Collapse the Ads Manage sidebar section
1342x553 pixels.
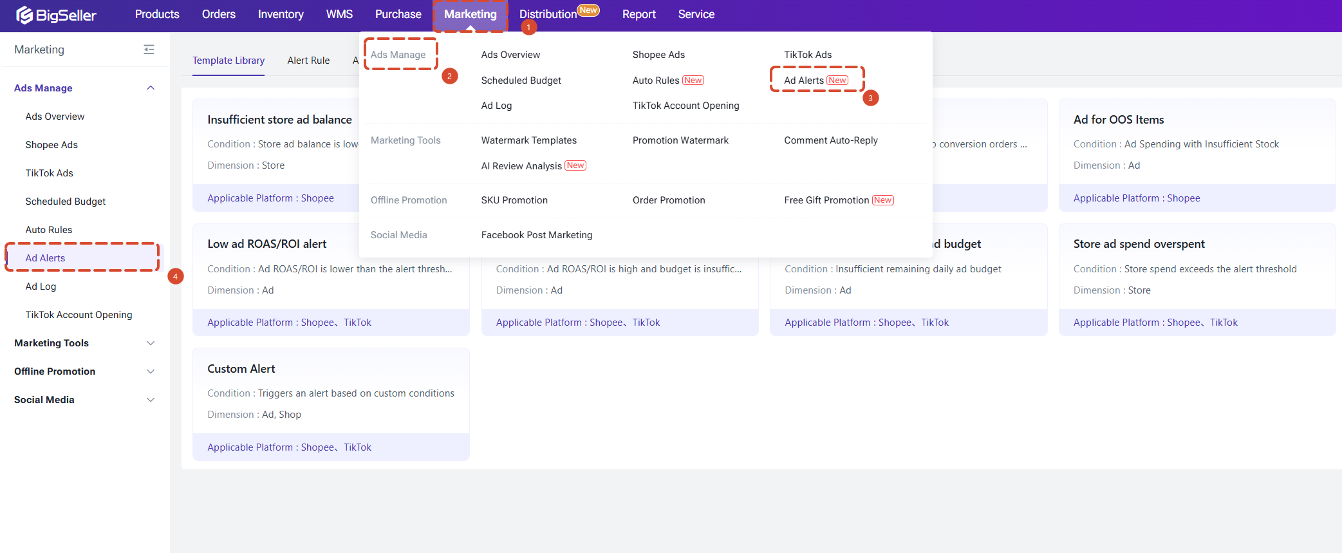[151, 88]
